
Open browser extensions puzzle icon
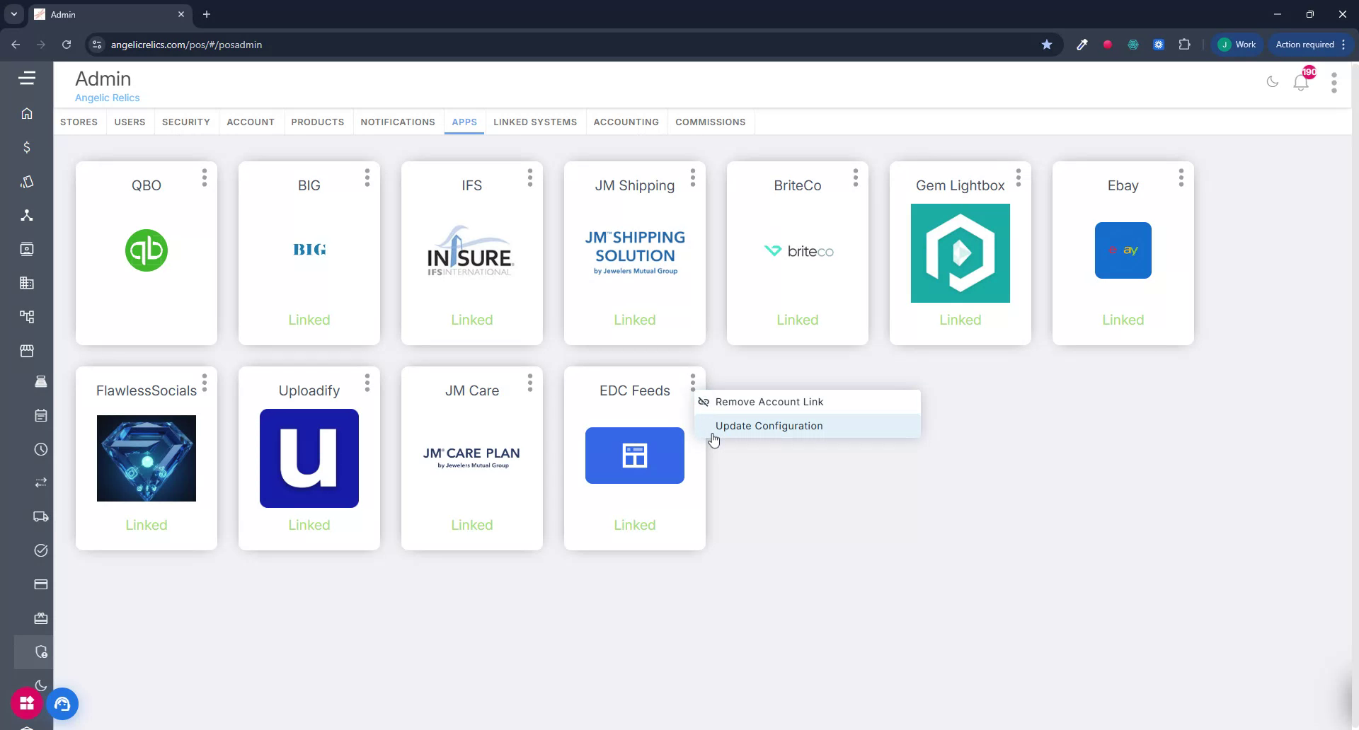1184,45
